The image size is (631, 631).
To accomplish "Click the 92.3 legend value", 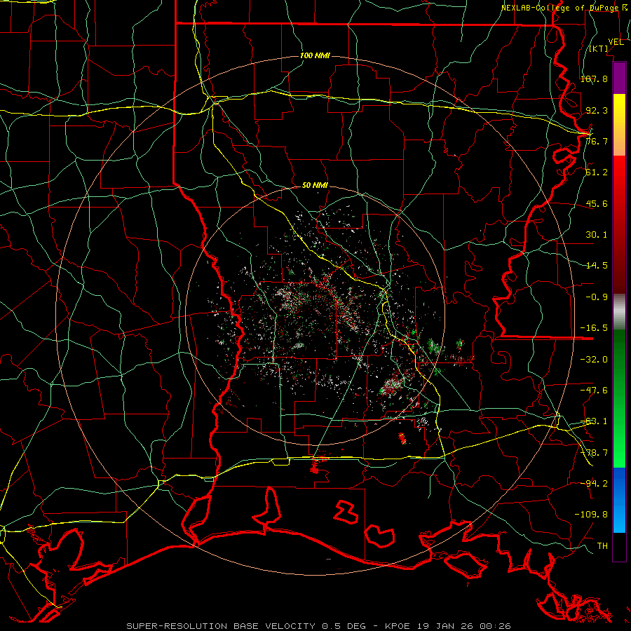I will click(x=597, y=110).
